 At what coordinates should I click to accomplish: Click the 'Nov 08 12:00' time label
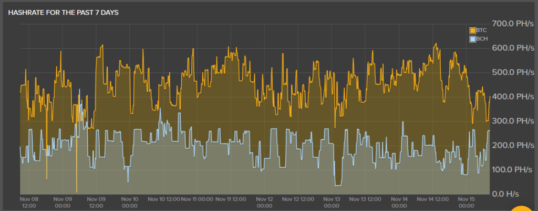pyautogui.click(x=29, y=202)
